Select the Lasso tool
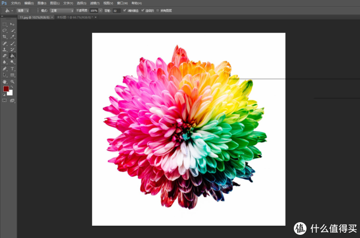This screenshot has height=238, width=360. 4,31
